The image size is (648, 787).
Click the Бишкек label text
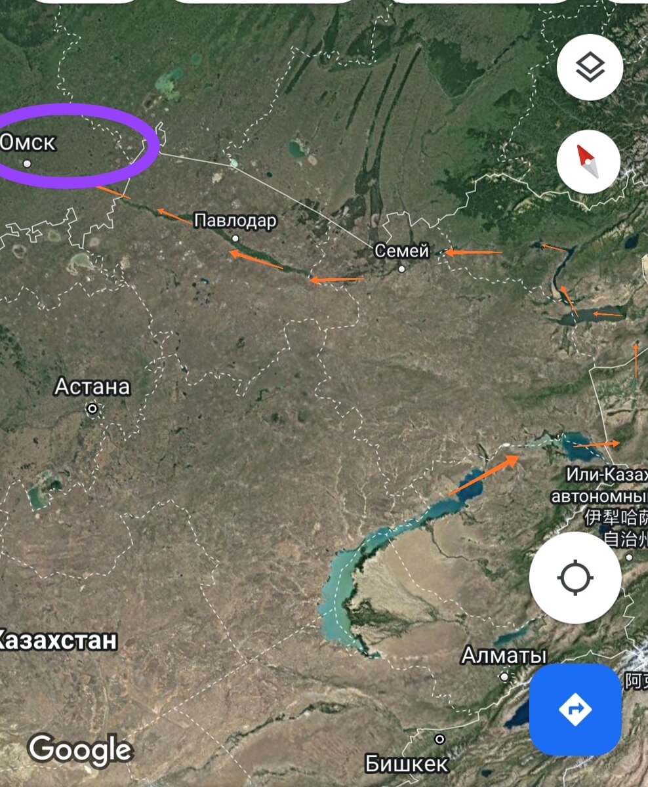coord(407,763)
